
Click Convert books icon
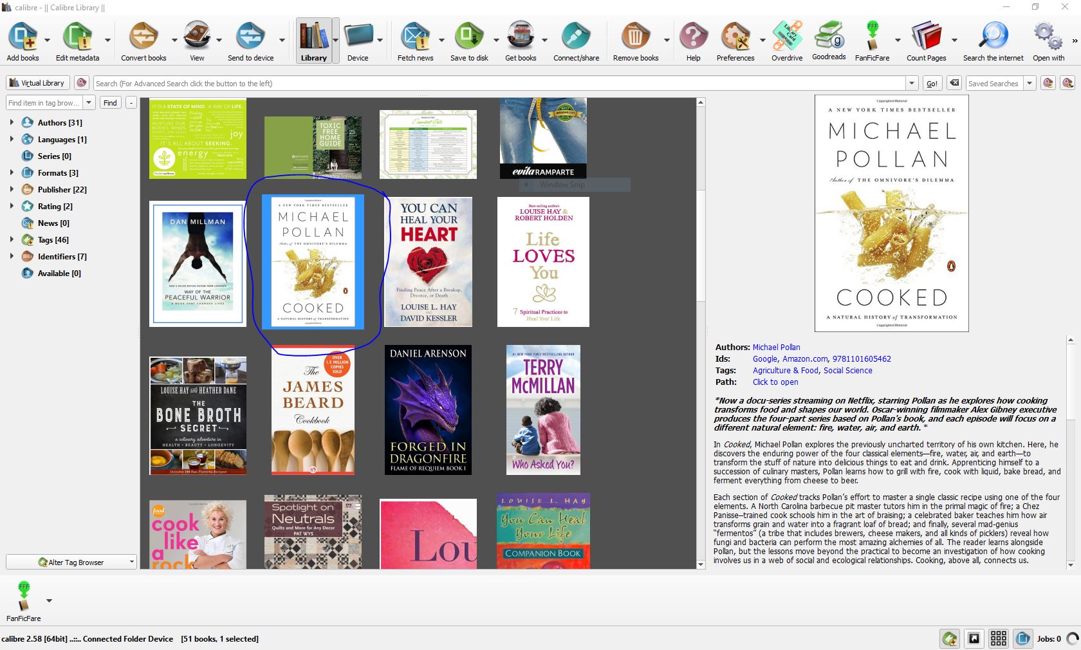143,36
